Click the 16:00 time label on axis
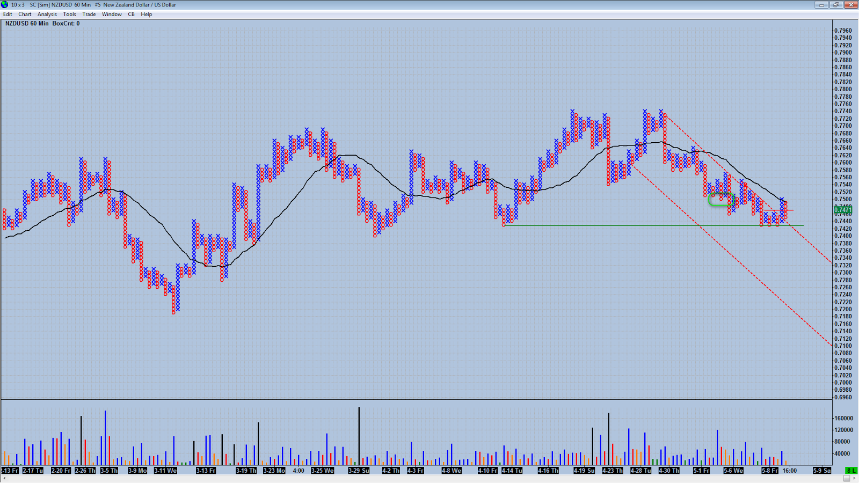The image size is (859, 483). click(x=790, y=471)
